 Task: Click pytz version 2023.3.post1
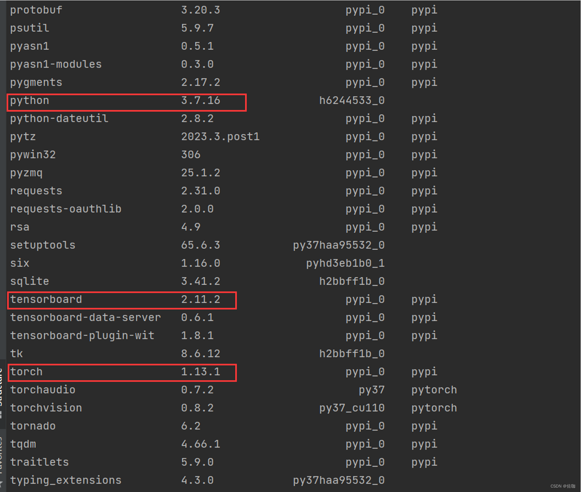(220, 137)
